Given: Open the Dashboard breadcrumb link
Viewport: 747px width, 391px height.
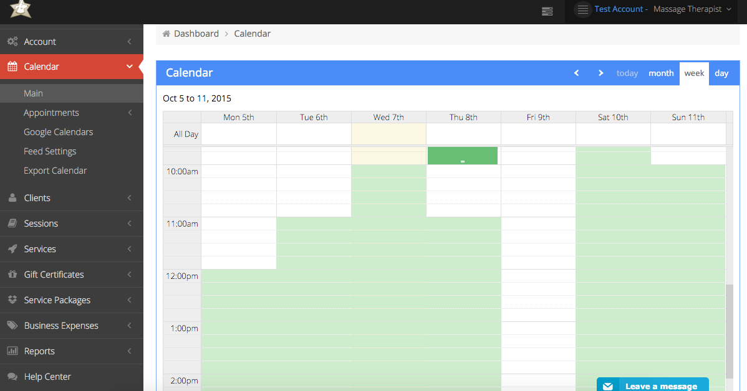Looking at the screenshot, I should [x=196, y=34].
